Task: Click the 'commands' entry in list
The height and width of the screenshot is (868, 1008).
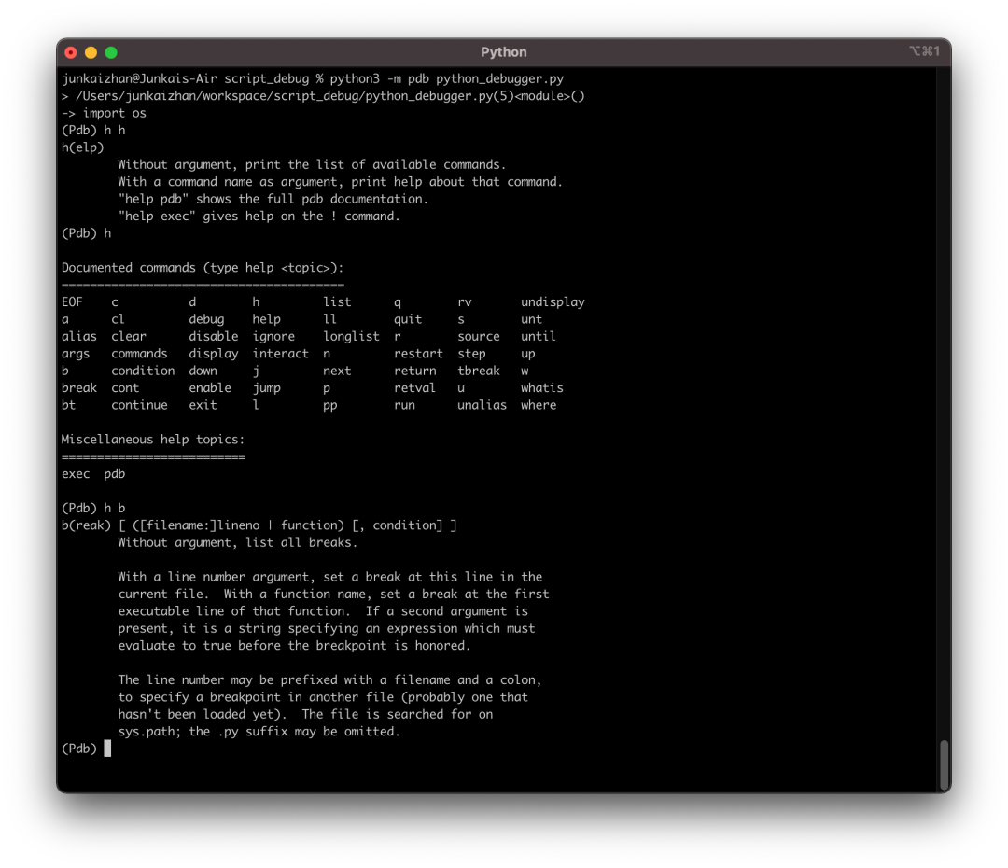Action: tap(139, 354)
